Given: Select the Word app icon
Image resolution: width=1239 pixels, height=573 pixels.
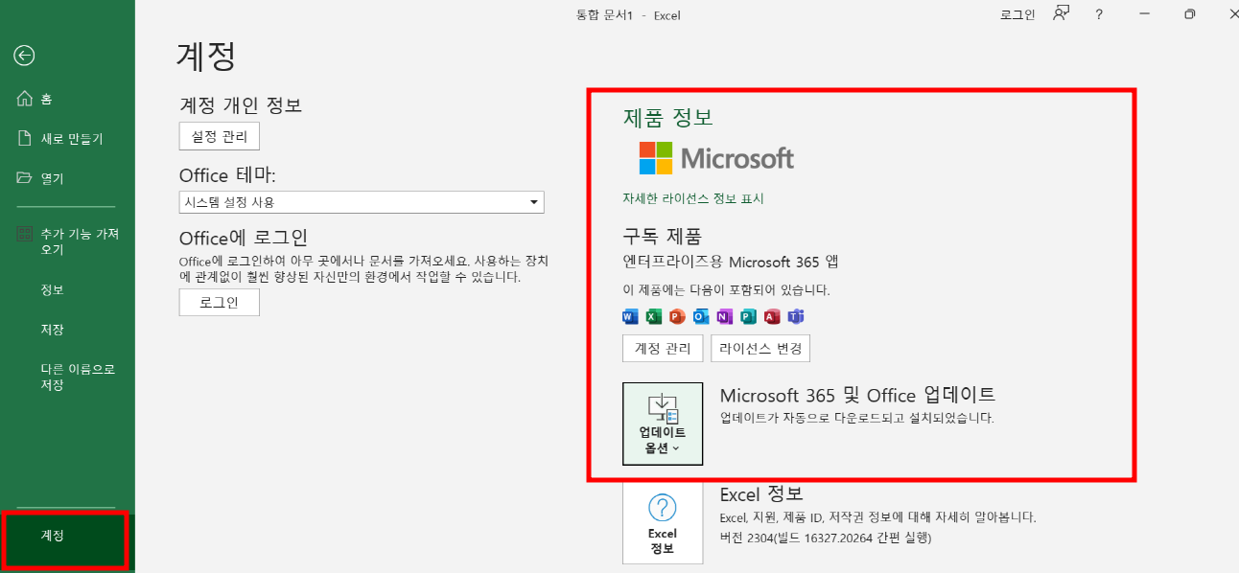Looking at the screenshot, I should [x=630, y=316].
